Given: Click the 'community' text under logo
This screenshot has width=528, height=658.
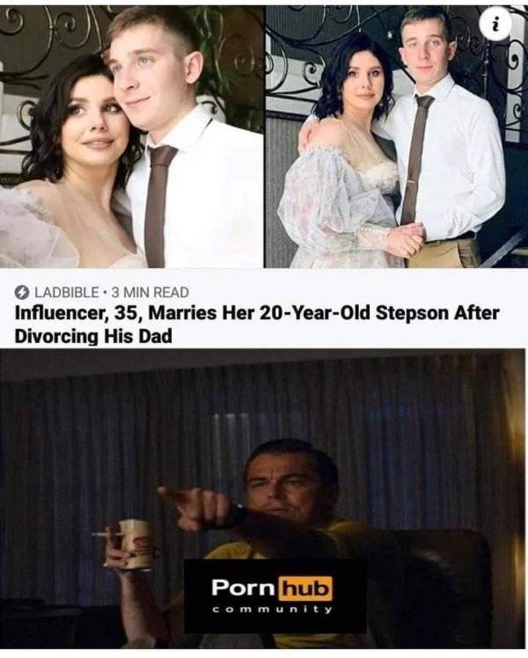Looking at the screenshot, I should 273,610.
